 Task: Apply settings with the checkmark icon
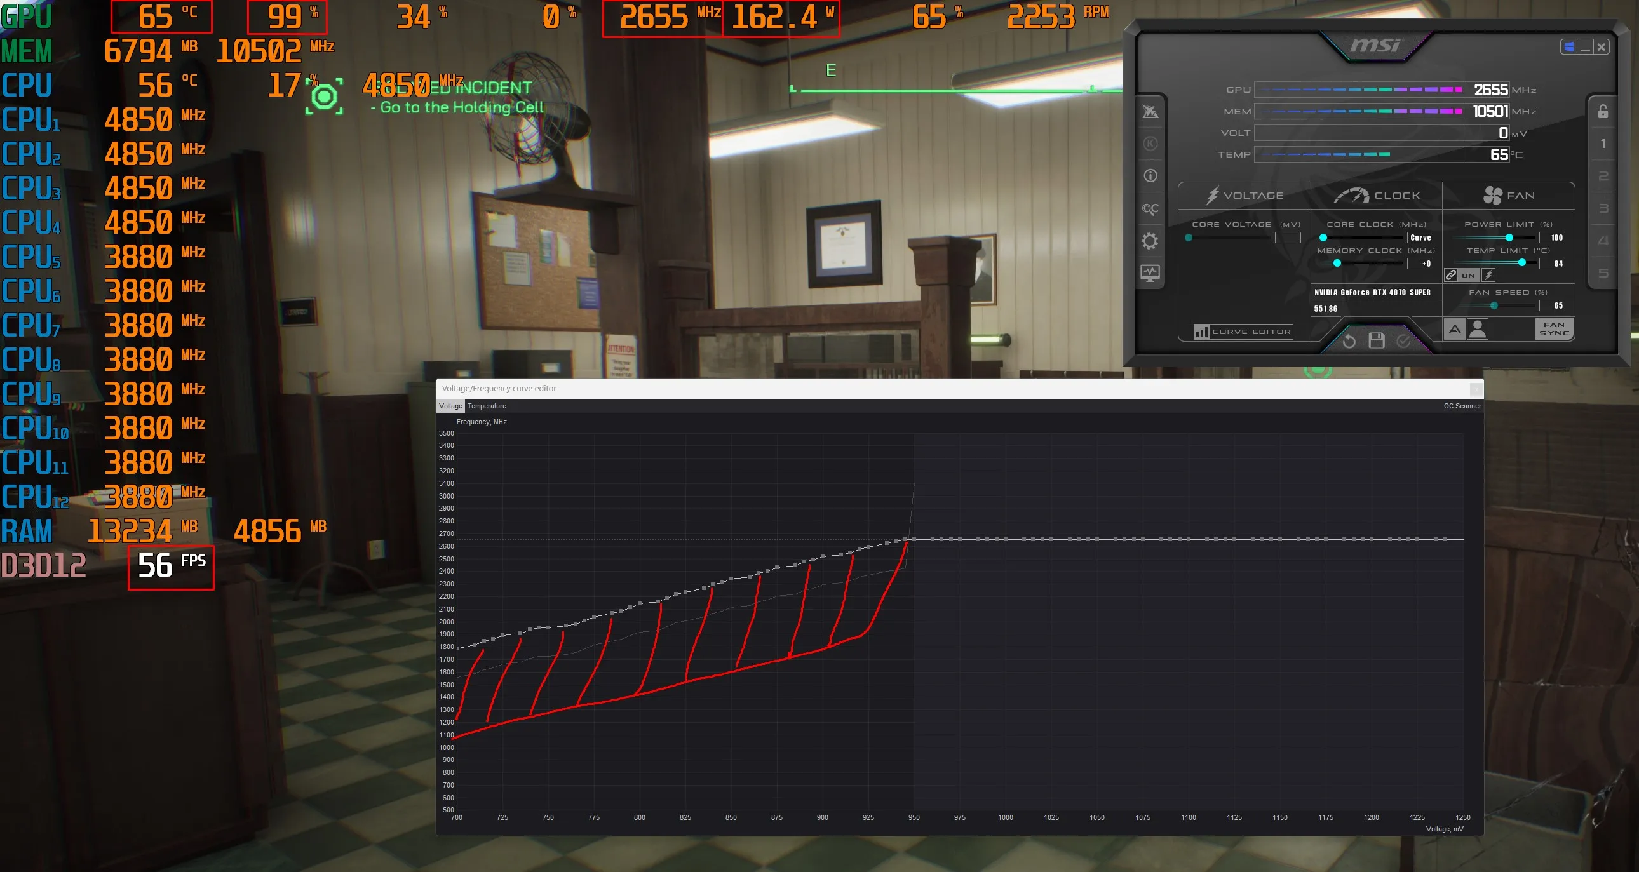coord(1403,342)
